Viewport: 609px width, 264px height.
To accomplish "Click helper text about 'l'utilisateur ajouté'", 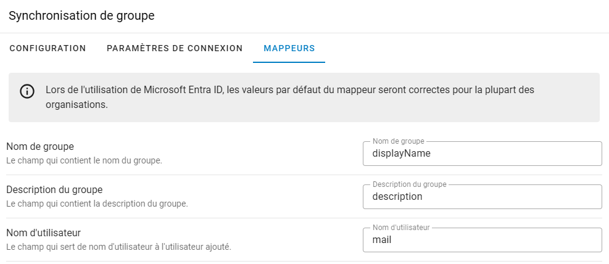I will pyautogui.click(x=118, y=247).
